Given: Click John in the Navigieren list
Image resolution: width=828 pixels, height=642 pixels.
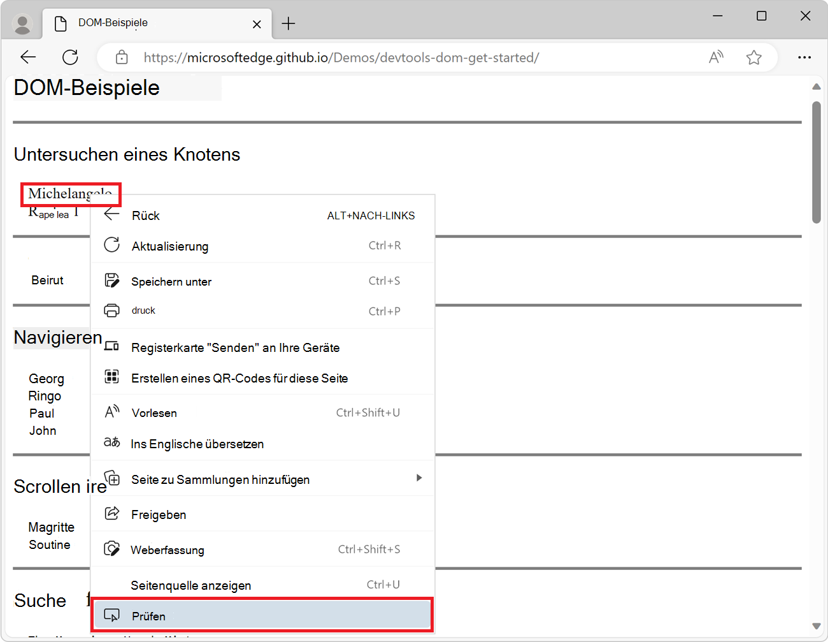Looking at the screenshot, I should pyautogui.click(x=43, y=430).
